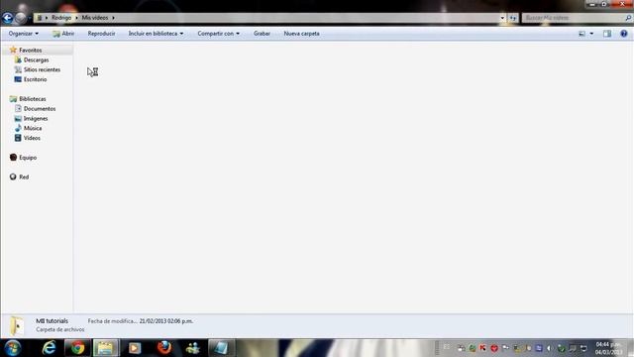Viewport: 634px width, 357px height.
Task: Select Red in the navigation pane
Action: click(x=24, y=177)
